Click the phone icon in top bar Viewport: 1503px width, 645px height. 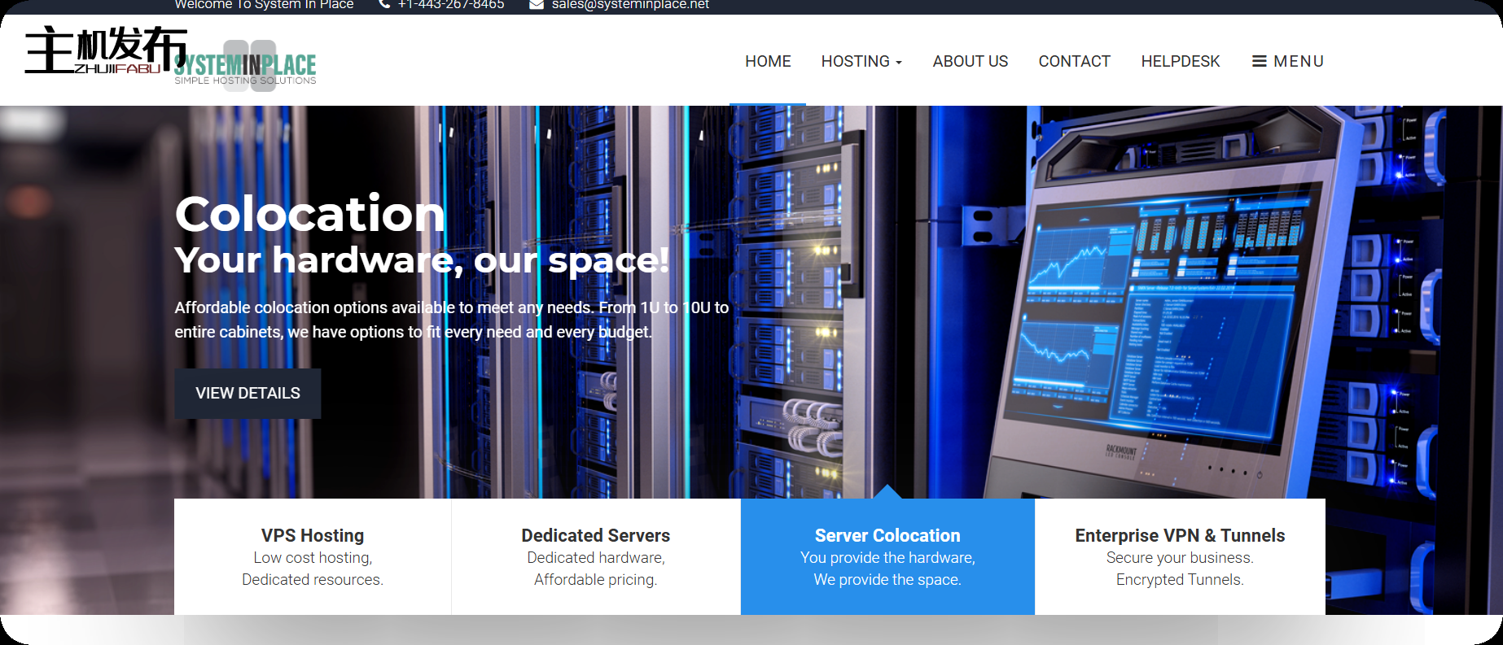click(384, 5)
